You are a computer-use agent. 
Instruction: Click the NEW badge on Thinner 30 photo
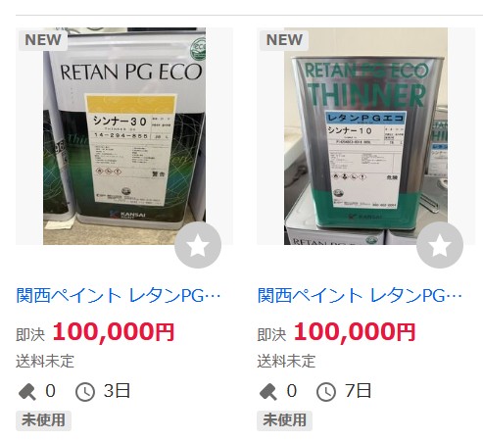point(43,40)
